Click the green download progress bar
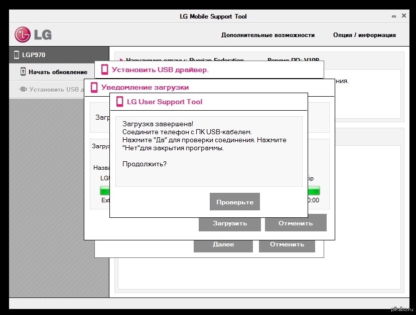The image size is (416, 315). [x=210, y=191]
